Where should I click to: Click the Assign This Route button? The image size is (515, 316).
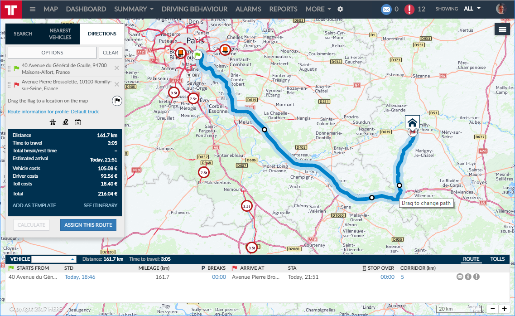pos(88,225)
